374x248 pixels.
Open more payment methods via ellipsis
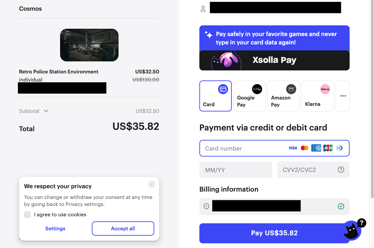pos(343,96)
